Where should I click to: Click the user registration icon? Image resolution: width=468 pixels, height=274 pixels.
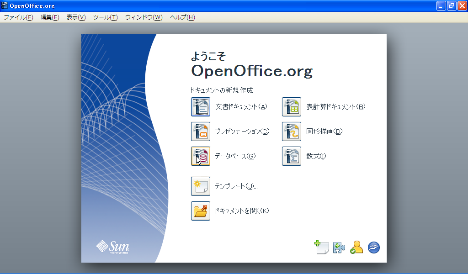click(x=356, y=247)
